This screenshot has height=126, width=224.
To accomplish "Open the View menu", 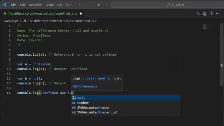I will tap(50, 5).
